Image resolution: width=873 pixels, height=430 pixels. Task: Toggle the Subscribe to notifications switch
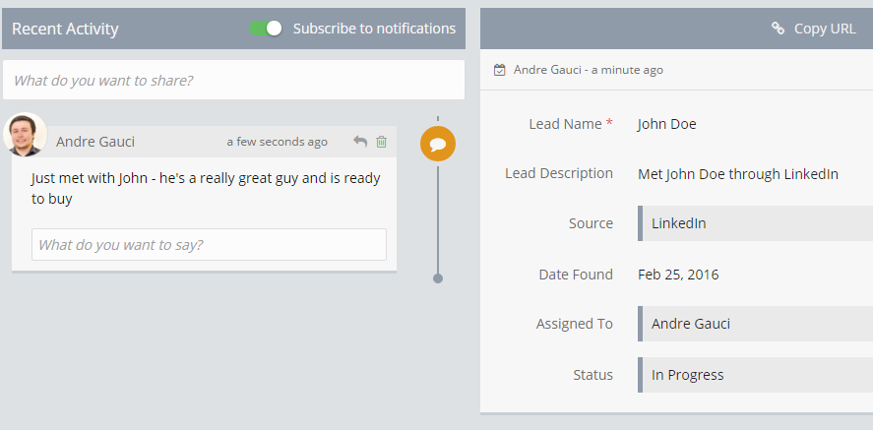pyautogui.click(x=266, y=29)
